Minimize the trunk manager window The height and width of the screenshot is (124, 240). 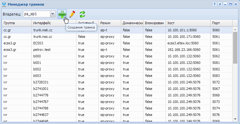coord(225,4)
